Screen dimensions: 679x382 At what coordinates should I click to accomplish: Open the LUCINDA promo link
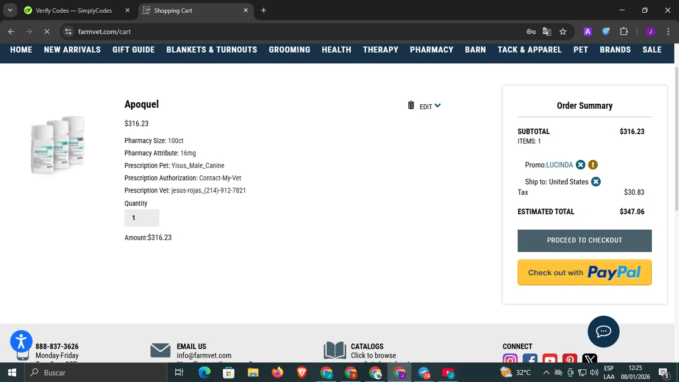559,165
